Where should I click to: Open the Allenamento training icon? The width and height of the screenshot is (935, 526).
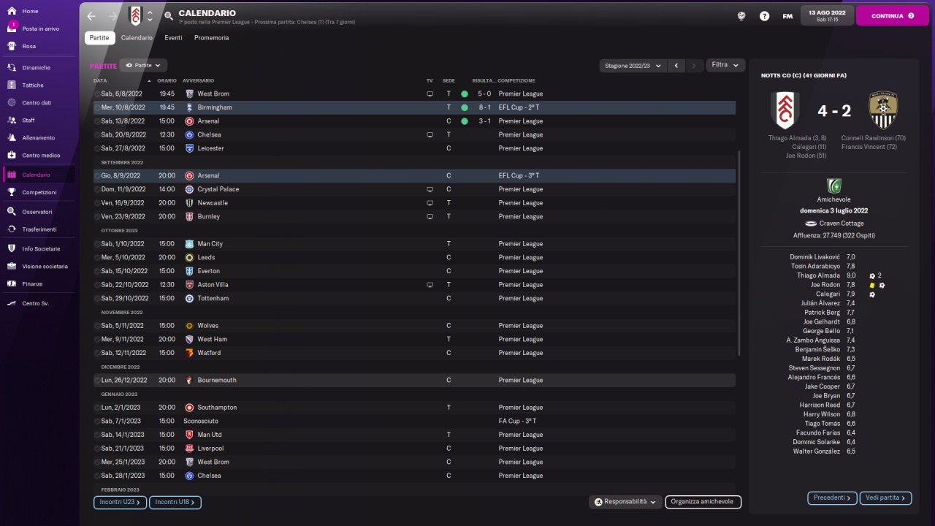tap(12, 137)
